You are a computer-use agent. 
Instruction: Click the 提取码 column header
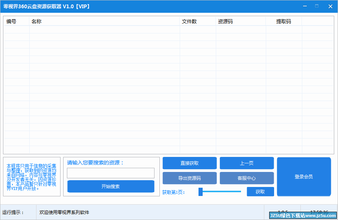(x=284, y=21)
